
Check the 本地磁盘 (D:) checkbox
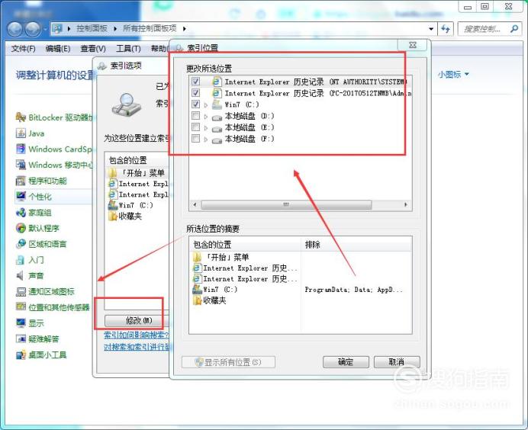click(x=195, y=115)
